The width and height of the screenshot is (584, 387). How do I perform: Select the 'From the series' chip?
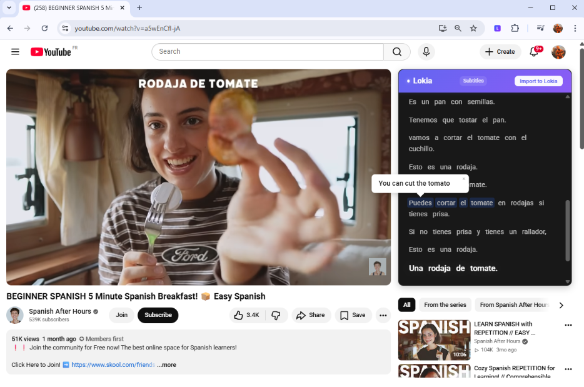point(445,305)
